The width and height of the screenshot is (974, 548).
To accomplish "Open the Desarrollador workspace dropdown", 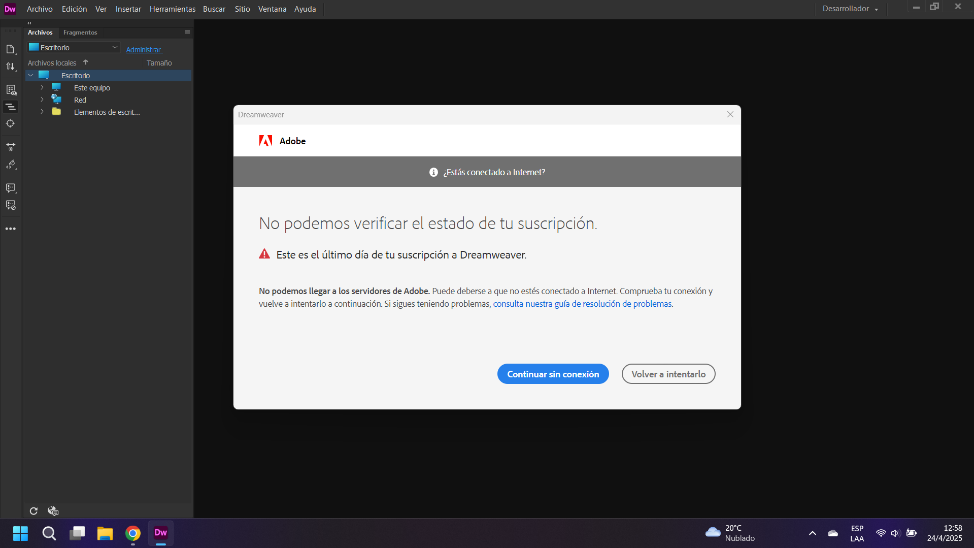I will [850, 9].
